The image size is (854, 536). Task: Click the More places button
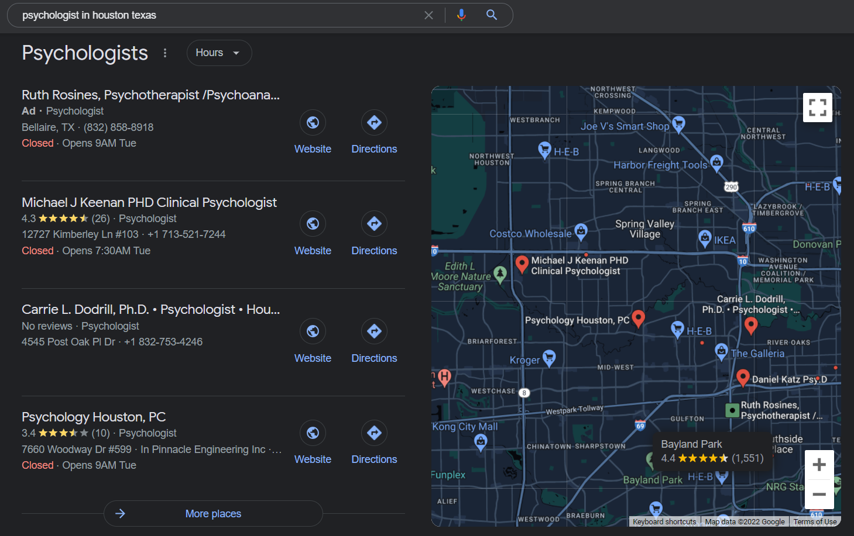(213, 513)
